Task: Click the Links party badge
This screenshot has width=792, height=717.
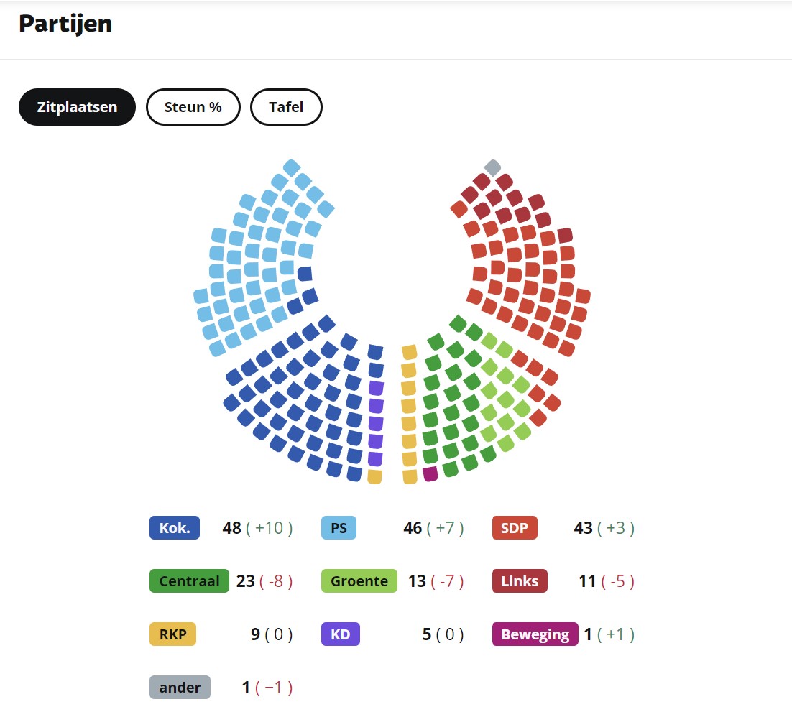Action: click(x=520, y=581)
